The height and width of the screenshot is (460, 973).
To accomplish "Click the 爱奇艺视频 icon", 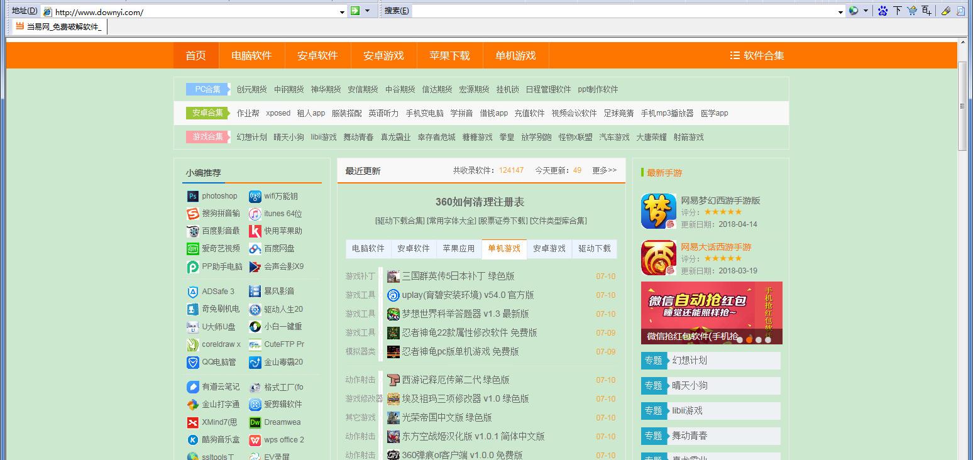I will tap(193, 249).
